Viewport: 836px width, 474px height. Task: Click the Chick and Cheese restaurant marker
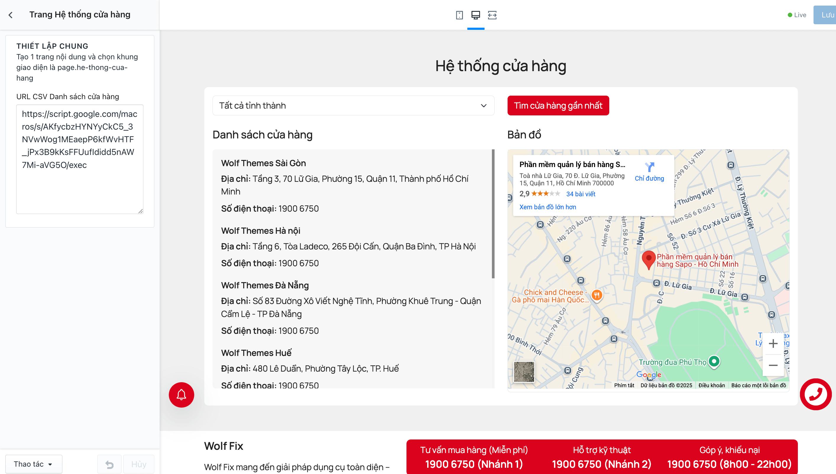point(597,295)
